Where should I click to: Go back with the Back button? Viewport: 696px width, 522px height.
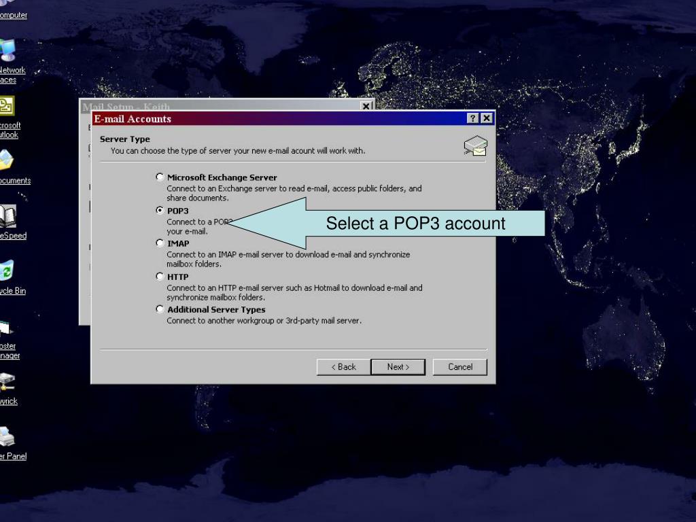coord(343,366)
